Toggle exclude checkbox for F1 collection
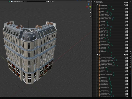The height and width of the screenshot is (99, 132). click(x=124, y=4)
